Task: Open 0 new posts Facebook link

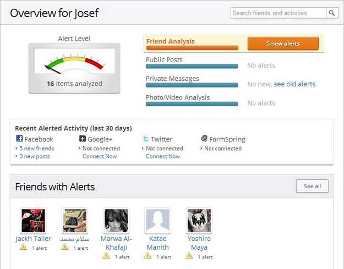Action: pos(34,156)
